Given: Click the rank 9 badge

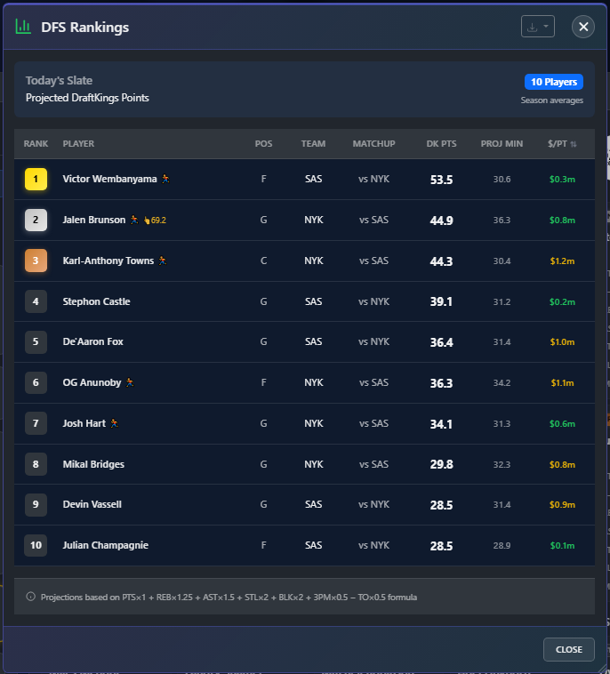Looking at the screenshot, I should point(36,504).
